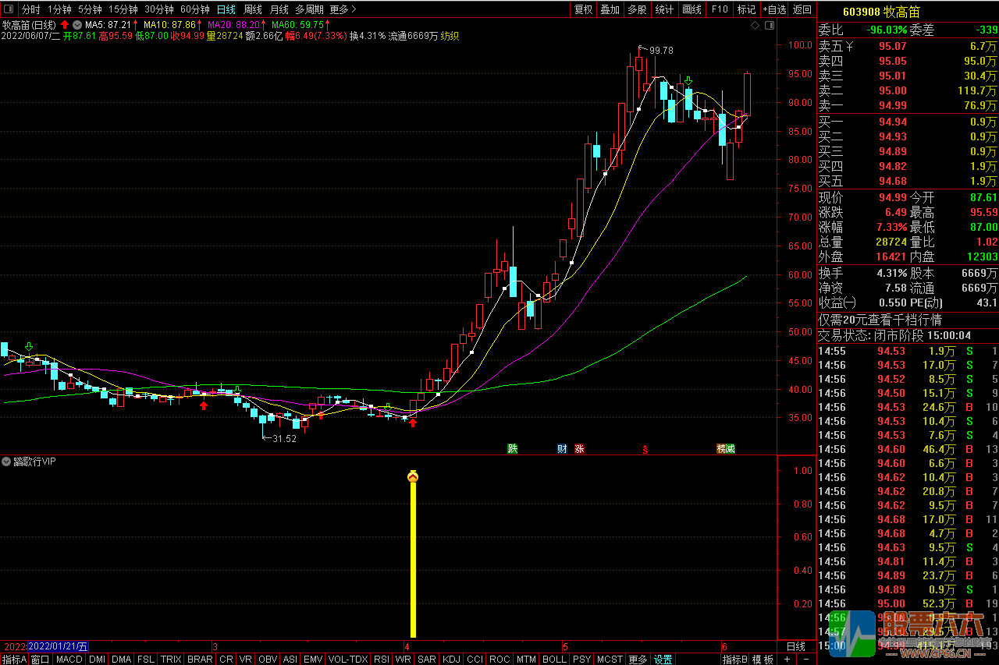Screen dimensions: 999x665
Task: Click the red buy arrow near April
Action: coord(413,423)
